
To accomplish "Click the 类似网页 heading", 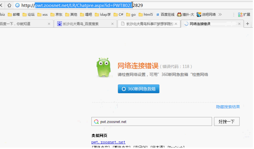I will (x=99, y=136).
